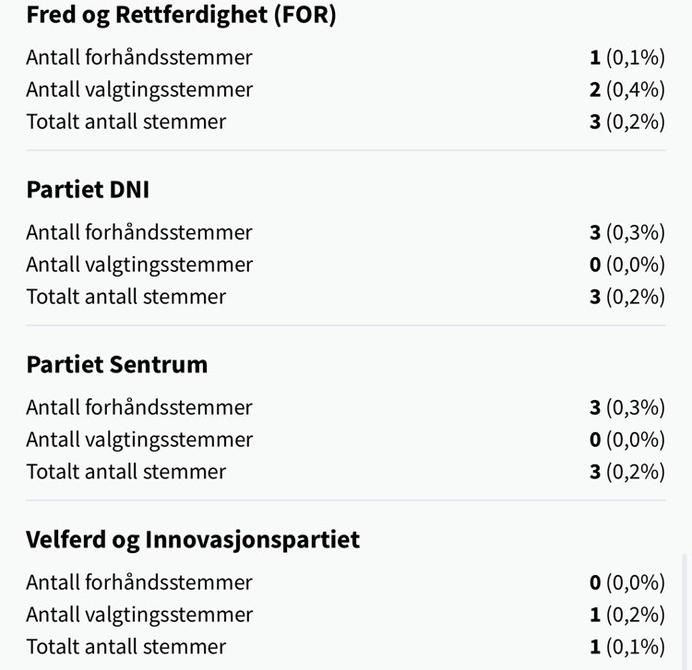Image resolution: width=692 pixels, height=670 pixels.
Task: Select Partiet Sentrum's Totalt antall stemmer label
Action: point(126,472)
